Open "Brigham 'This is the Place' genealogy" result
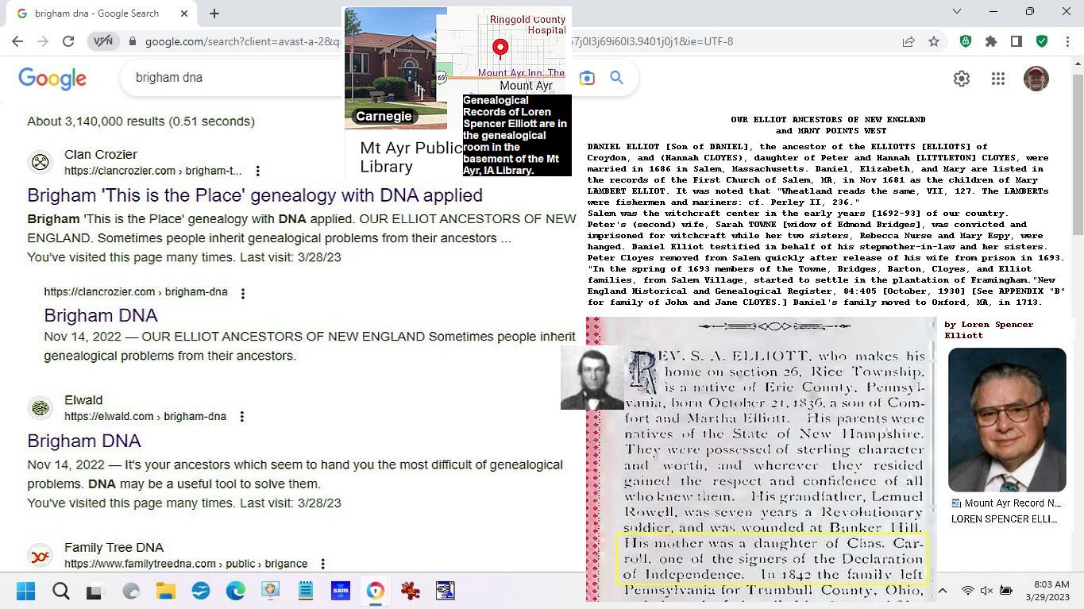 coord(255,195)
